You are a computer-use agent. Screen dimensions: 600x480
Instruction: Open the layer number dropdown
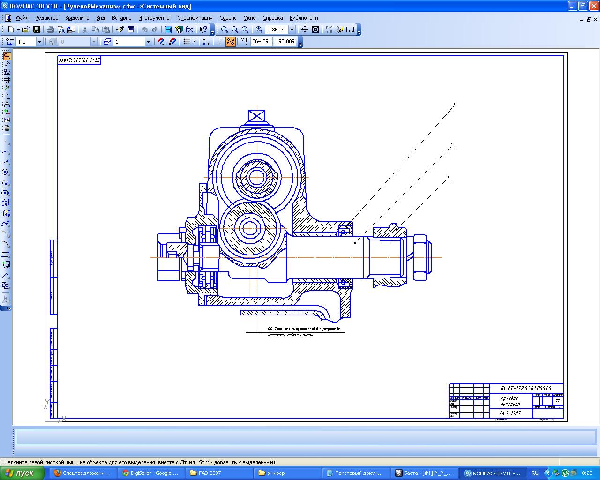pos(148,42)
